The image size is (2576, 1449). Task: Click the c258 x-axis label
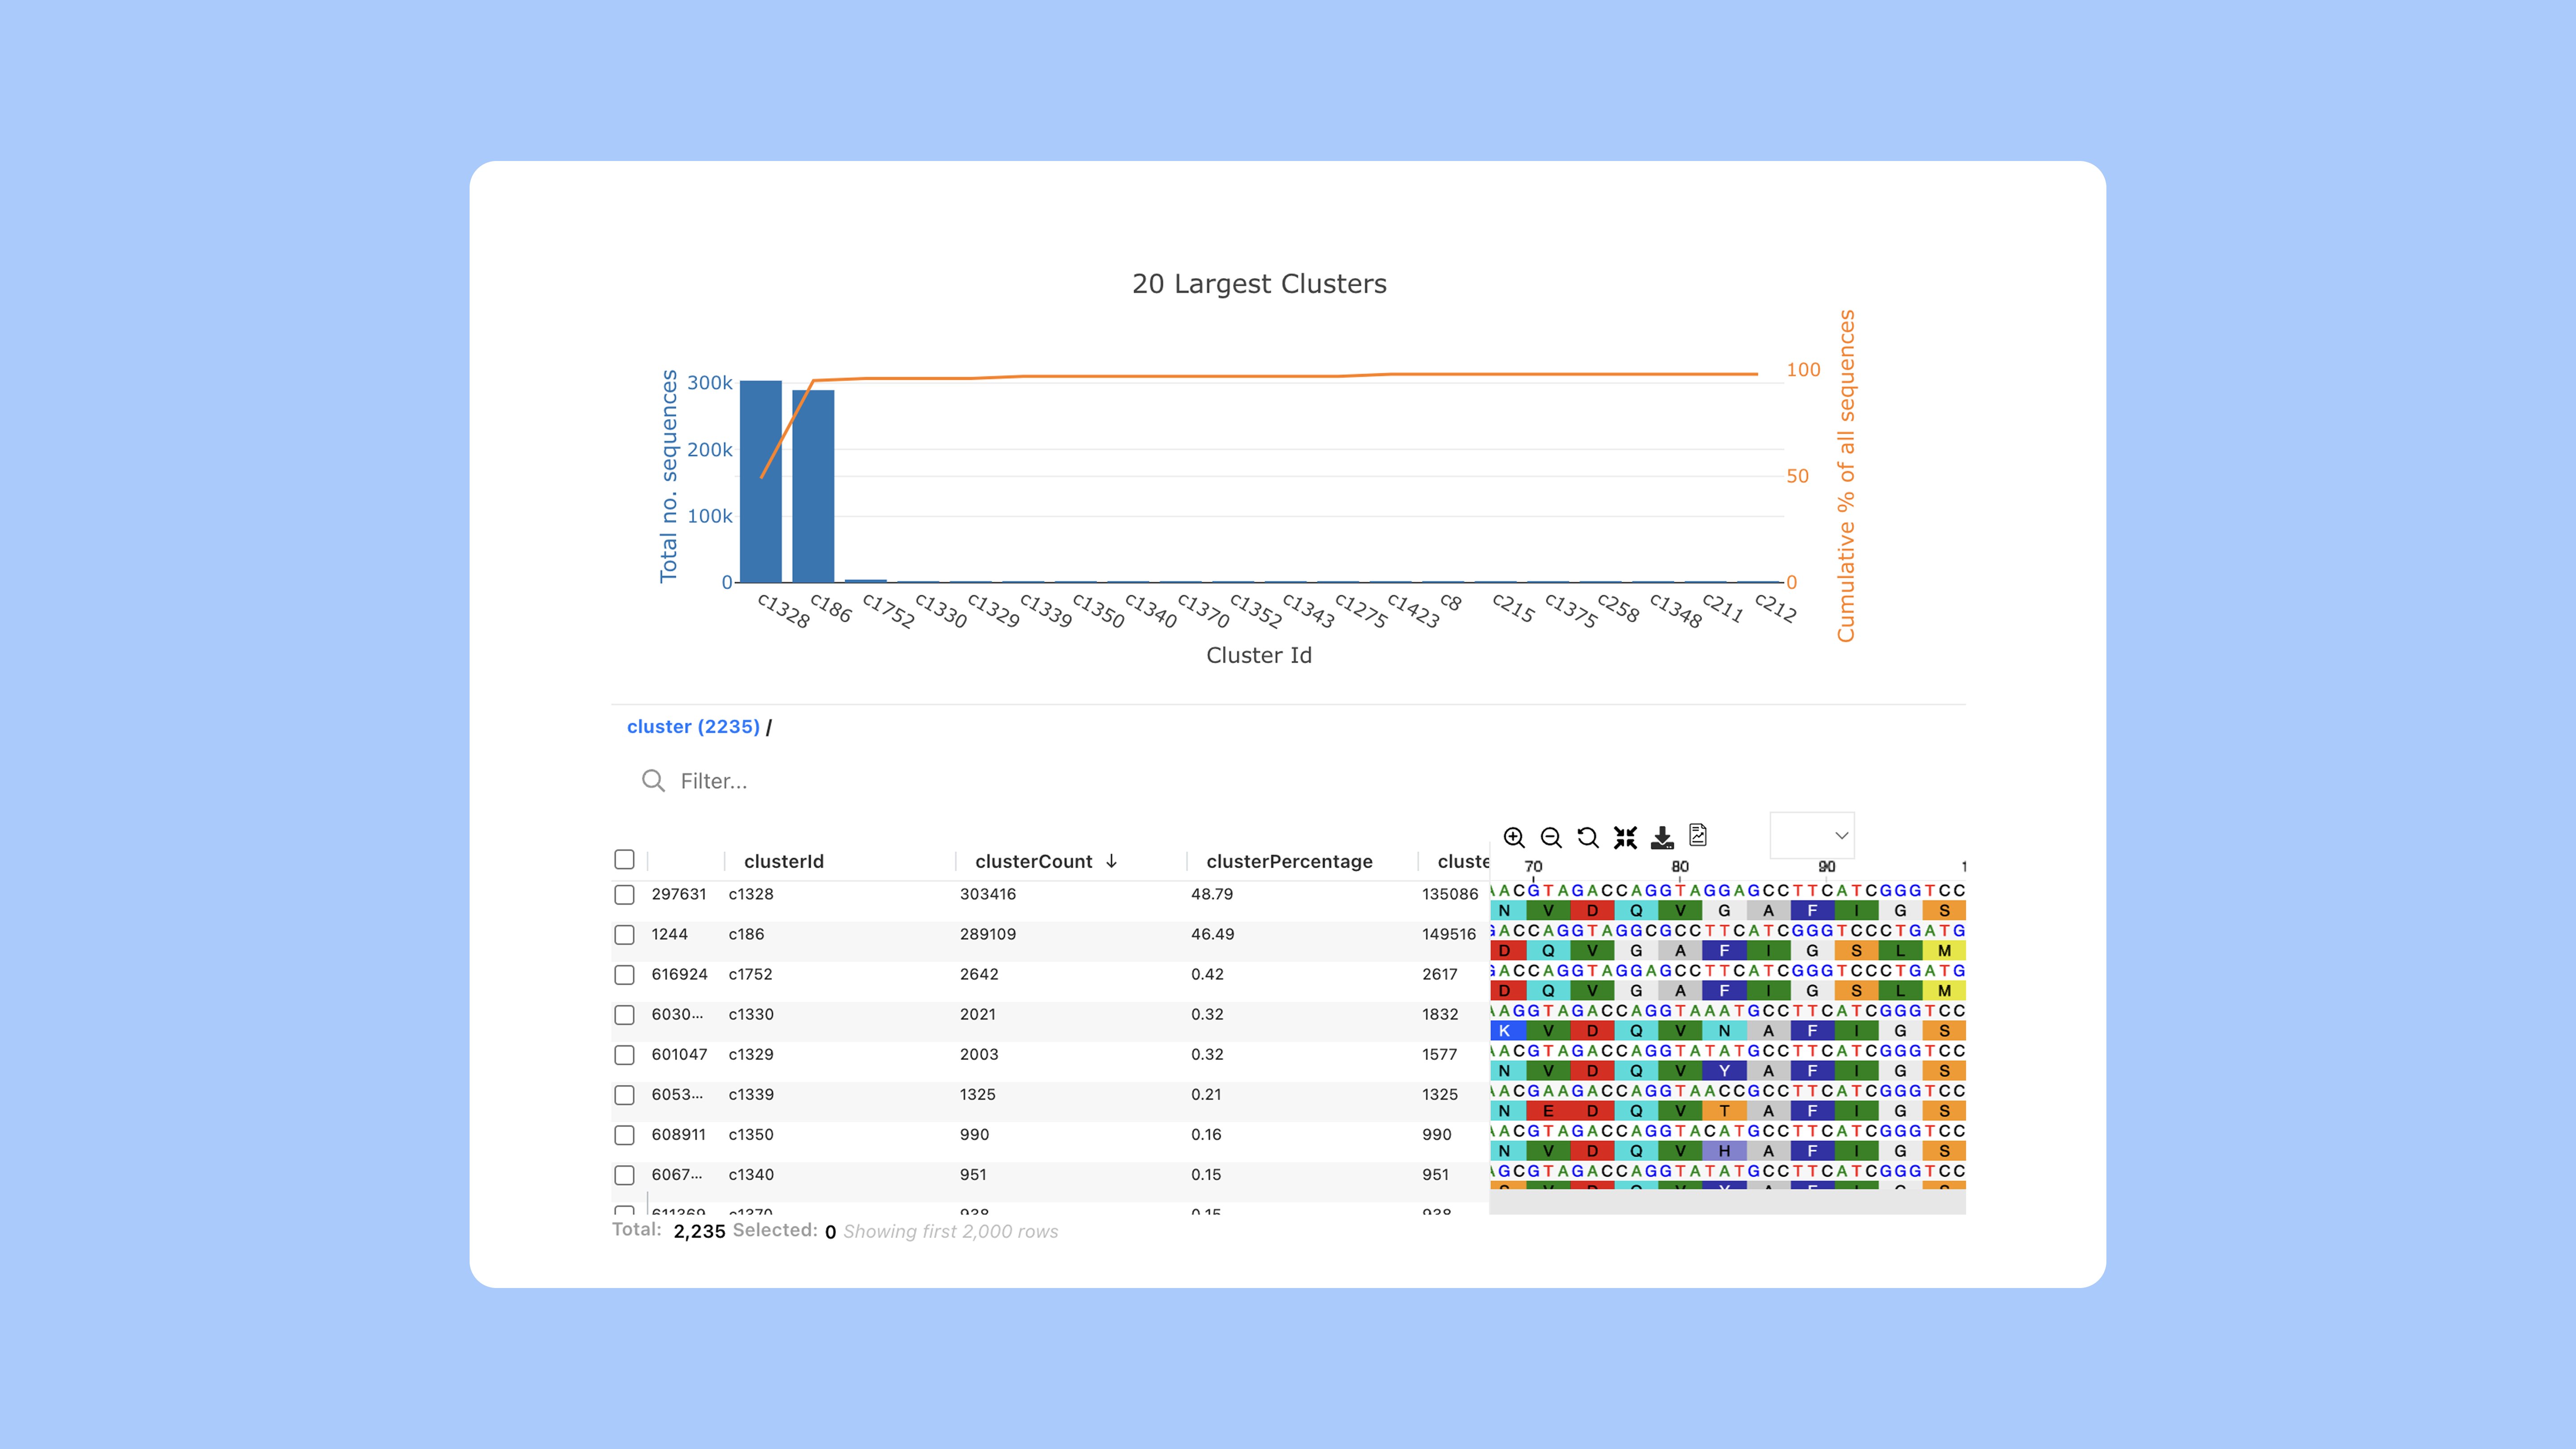[1618, 608]
